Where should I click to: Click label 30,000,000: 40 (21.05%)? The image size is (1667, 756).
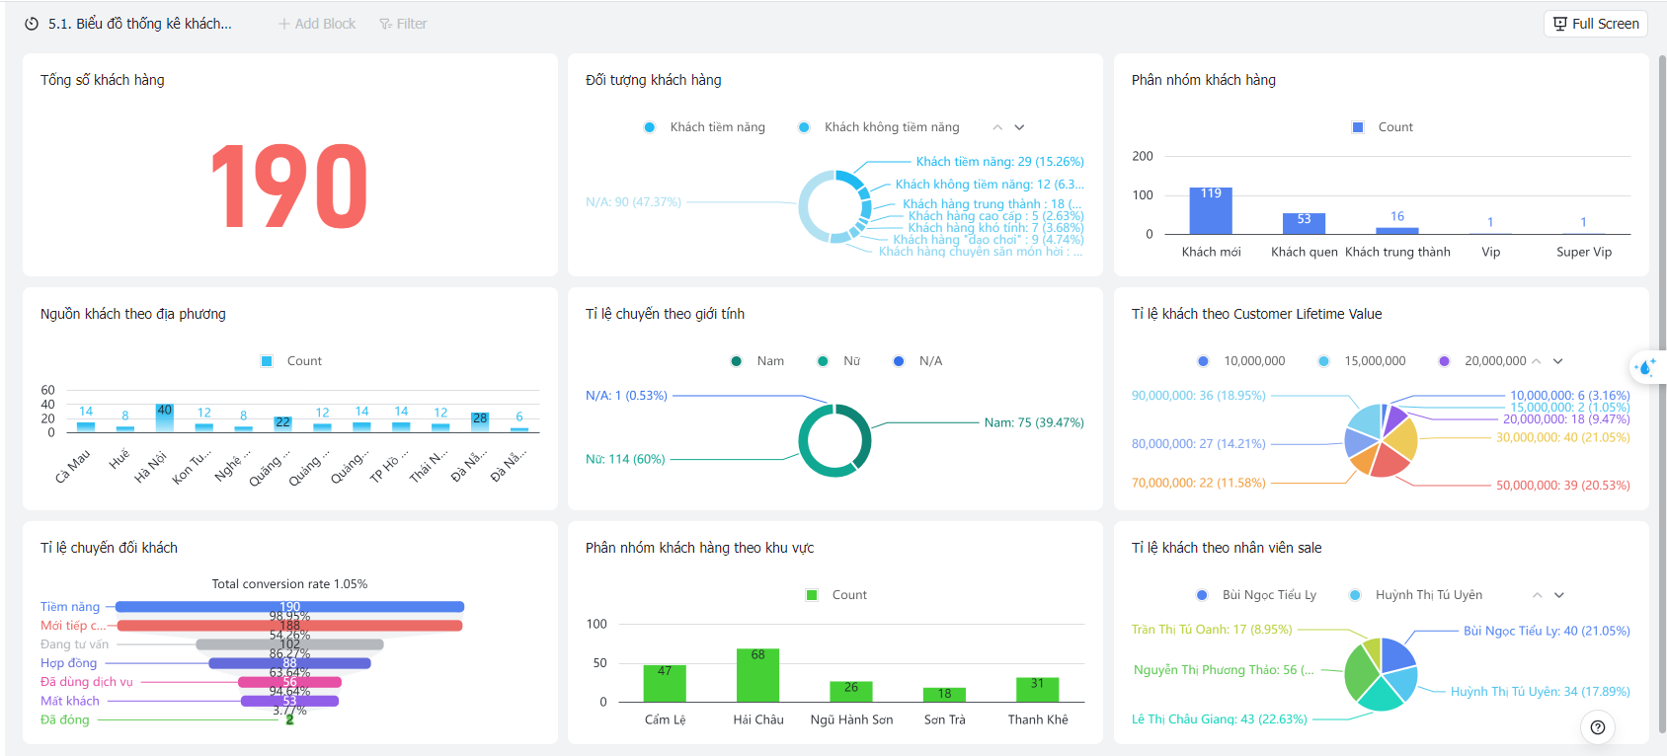click(x=1563, y=437)
